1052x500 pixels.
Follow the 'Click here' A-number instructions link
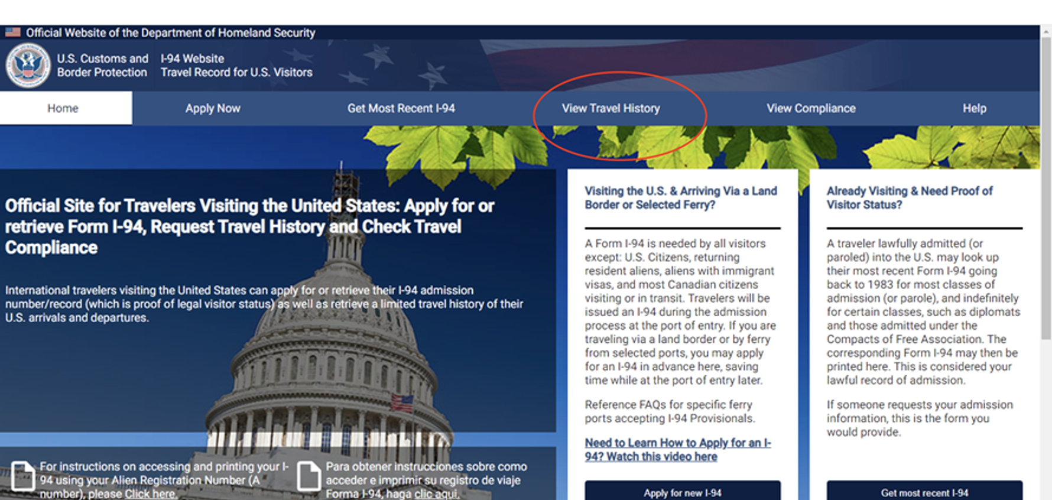pyautogui.click(x=150, y=494)
